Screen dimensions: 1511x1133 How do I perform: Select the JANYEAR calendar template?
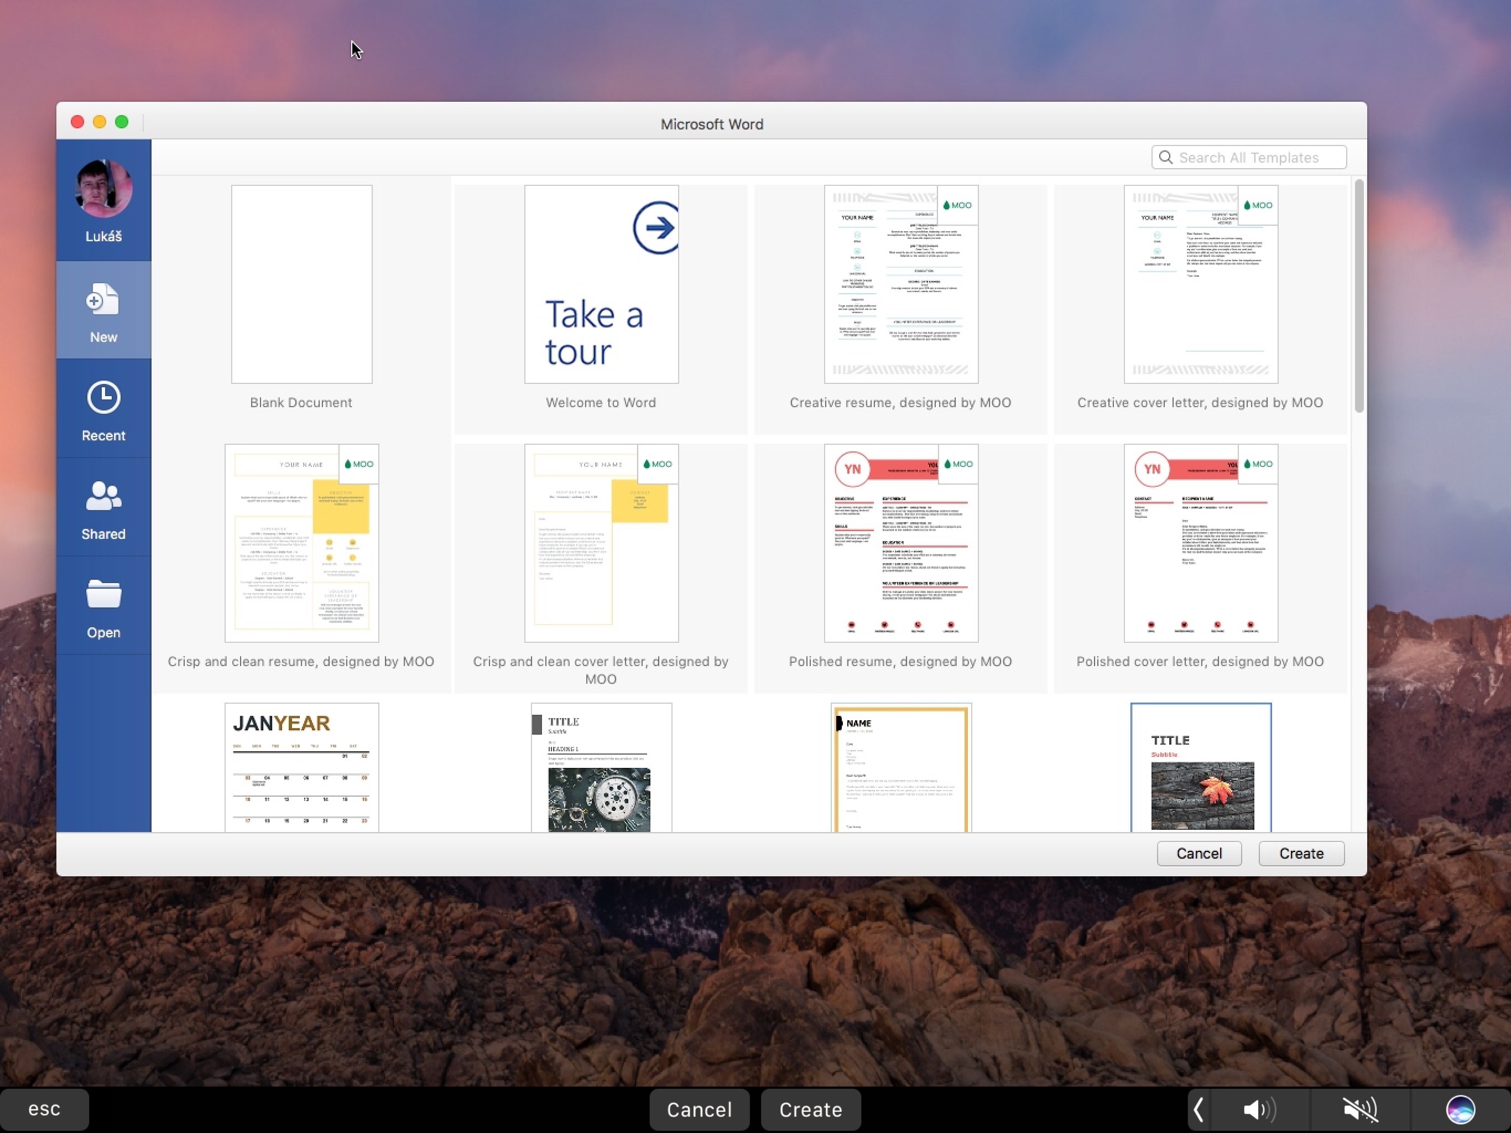301,767
